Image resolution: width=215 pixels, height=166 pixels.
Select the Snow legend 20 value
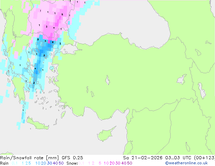tap(112, 163)
